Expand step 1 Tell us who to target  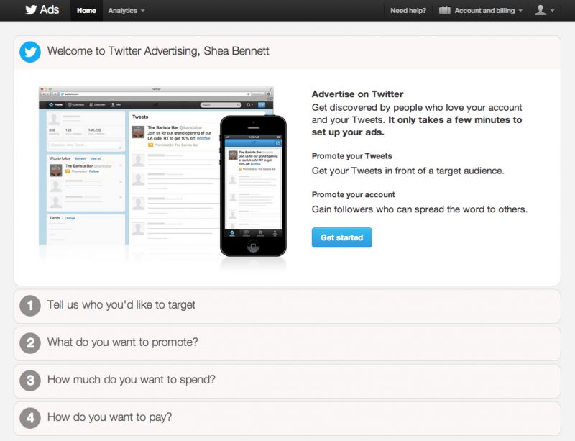tap(287, 306)
